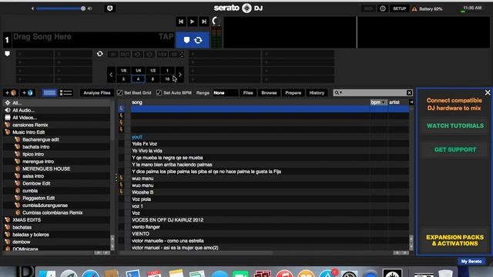The height and width of the screenshot is (277, 493).
Task: Open My Serato
Action: tap(471, 262)
